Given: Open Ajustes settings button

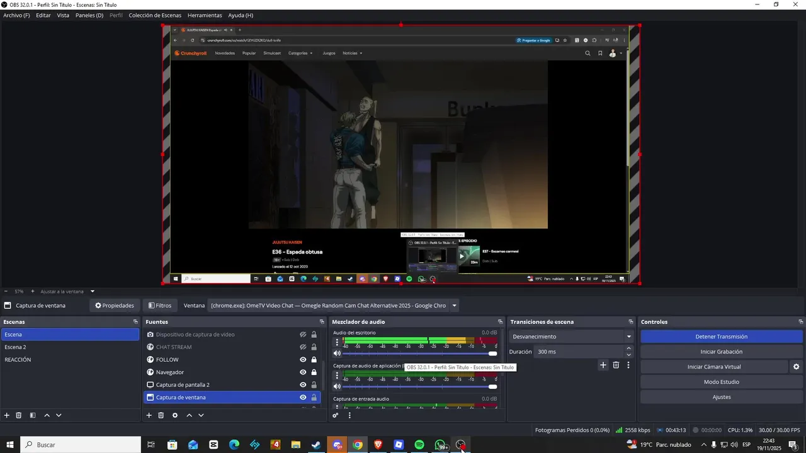Looking at the screenshot, I should (721, 397).
